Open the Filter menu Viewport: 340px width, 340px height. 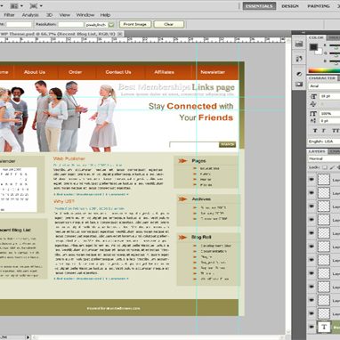click(9, 15)
